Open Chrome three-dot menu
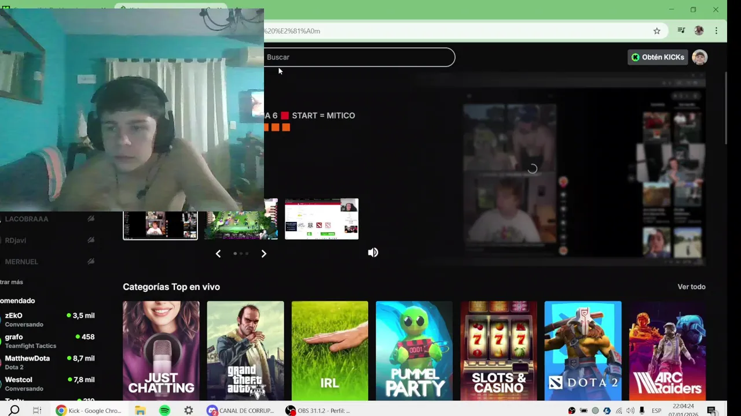 pyautogui.click(x=716, y=31)
